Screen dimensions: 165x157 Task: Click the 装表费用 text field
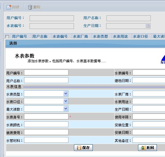[x=46, y=132]
